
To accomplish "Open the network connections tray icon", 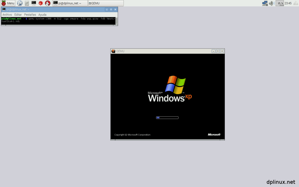I will (265, 3).
